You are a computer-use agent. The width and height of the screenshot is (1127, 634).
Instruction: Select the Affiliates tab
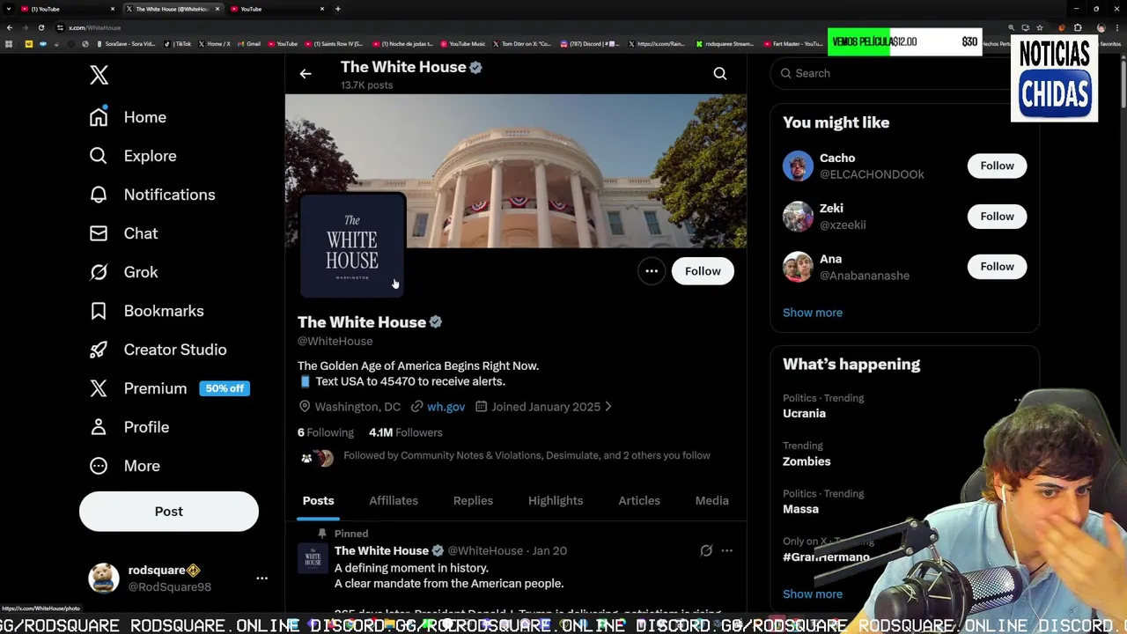coord(394,501)
